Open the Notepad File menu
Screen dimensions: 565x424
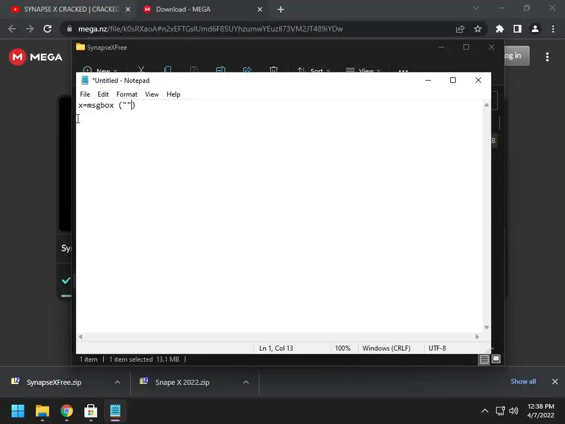point(85,94)
